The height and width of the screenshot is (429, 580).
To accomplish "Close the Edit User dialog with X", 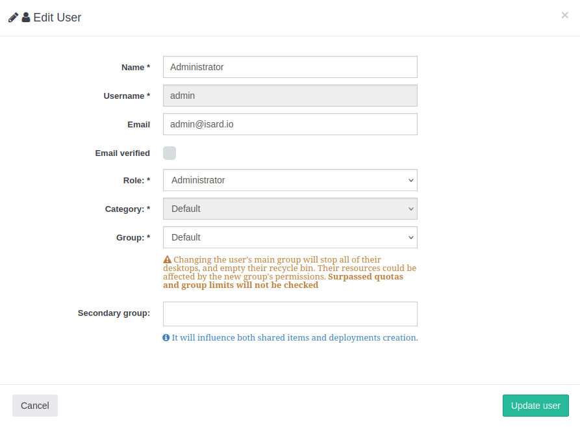I will pos(564,15).
